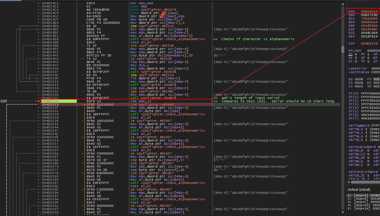Click the EIP marker label in the left gutter

pos(4,101)
